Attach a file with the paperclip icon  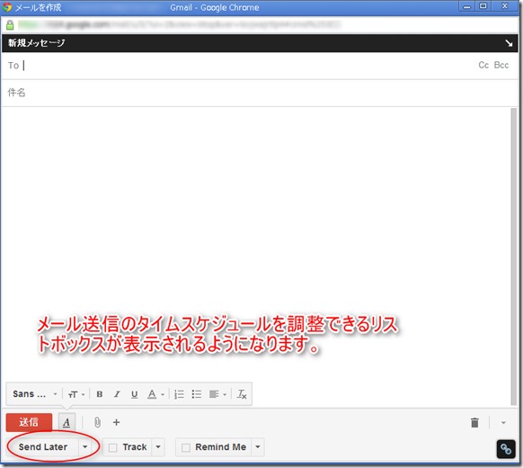[97, 423]
